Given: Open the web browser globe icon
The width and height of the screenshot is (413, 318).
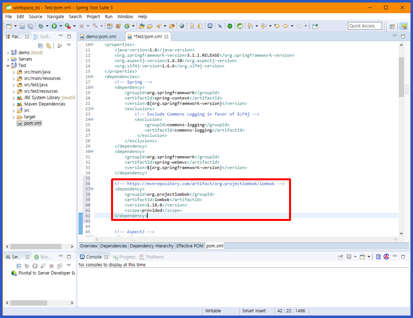Looking at the screenshot, I should pyautogui.click(x=182, y=26).
